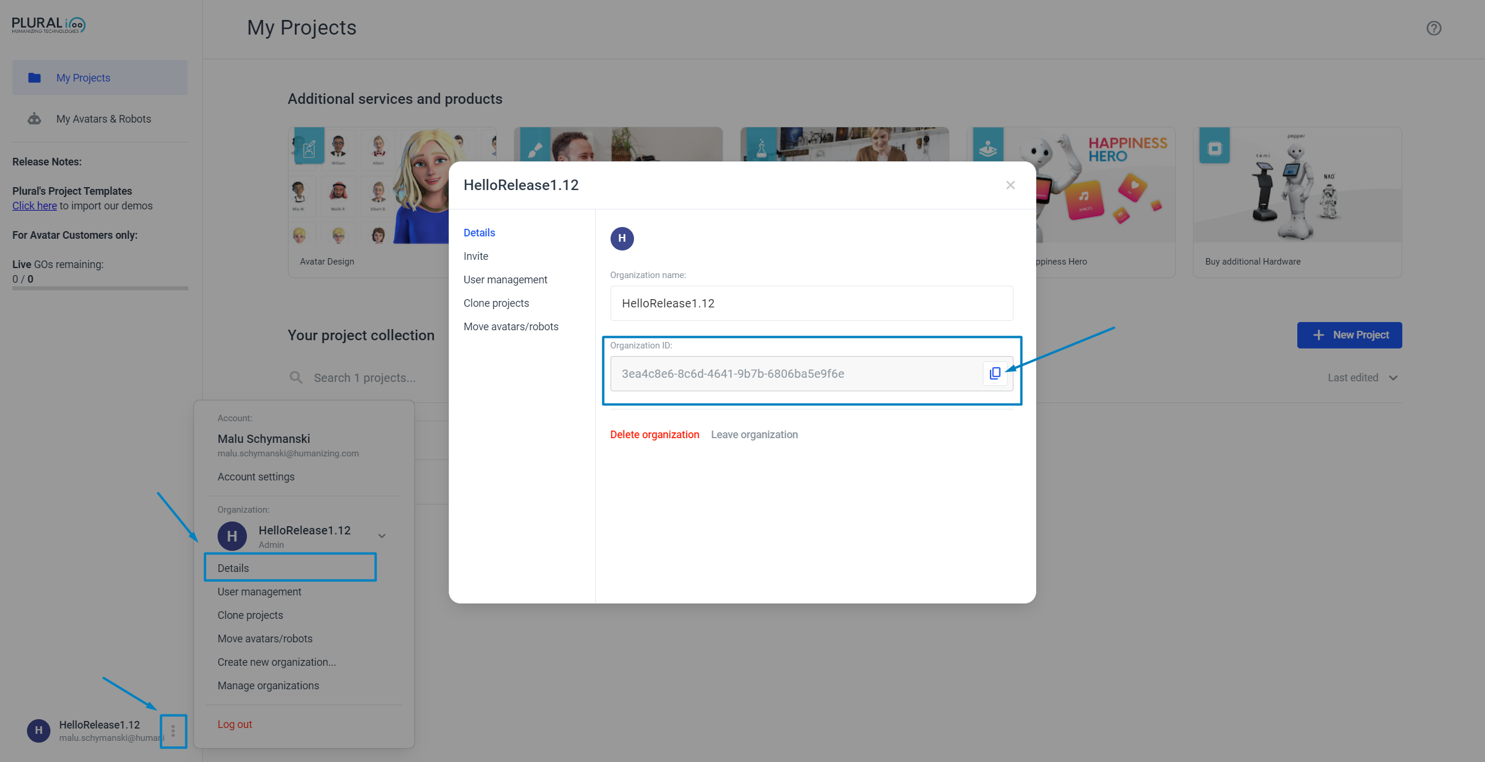Click the Malu Schymanski account name
Viewport: 1485px width, 762px height.
tap(264, 439)
